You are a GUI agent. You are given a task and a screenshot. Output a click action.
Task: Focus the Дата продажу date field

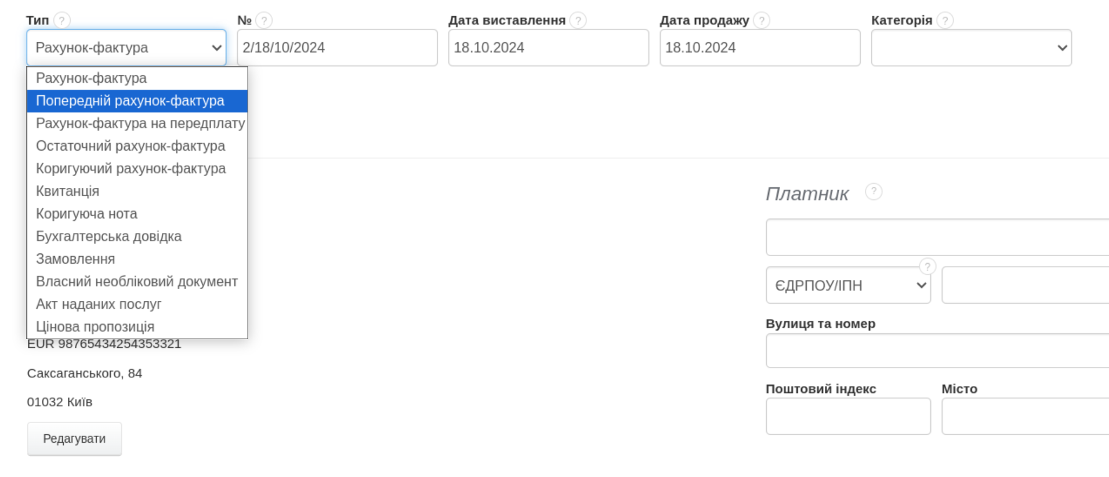pyautogui.click(x=760, y=48)
